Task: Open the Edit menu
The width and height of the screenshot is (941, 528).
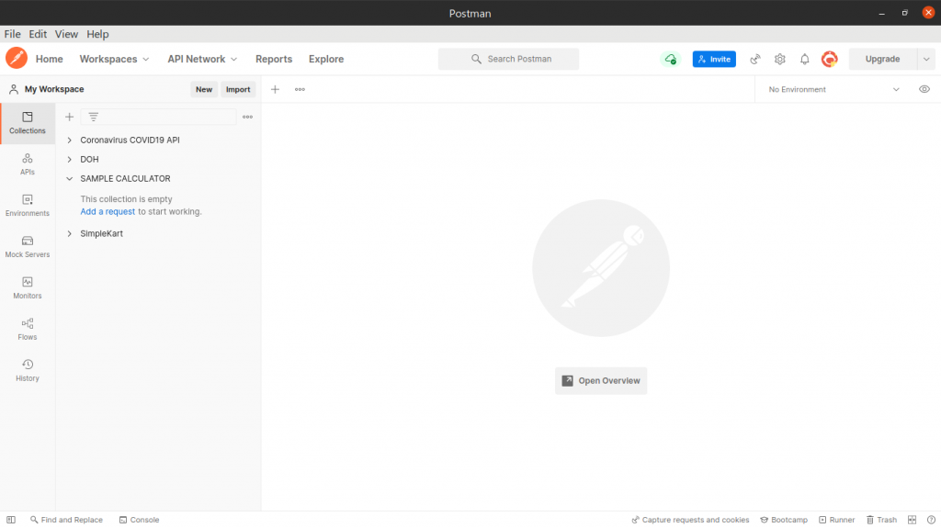Action: pos(38,34)
